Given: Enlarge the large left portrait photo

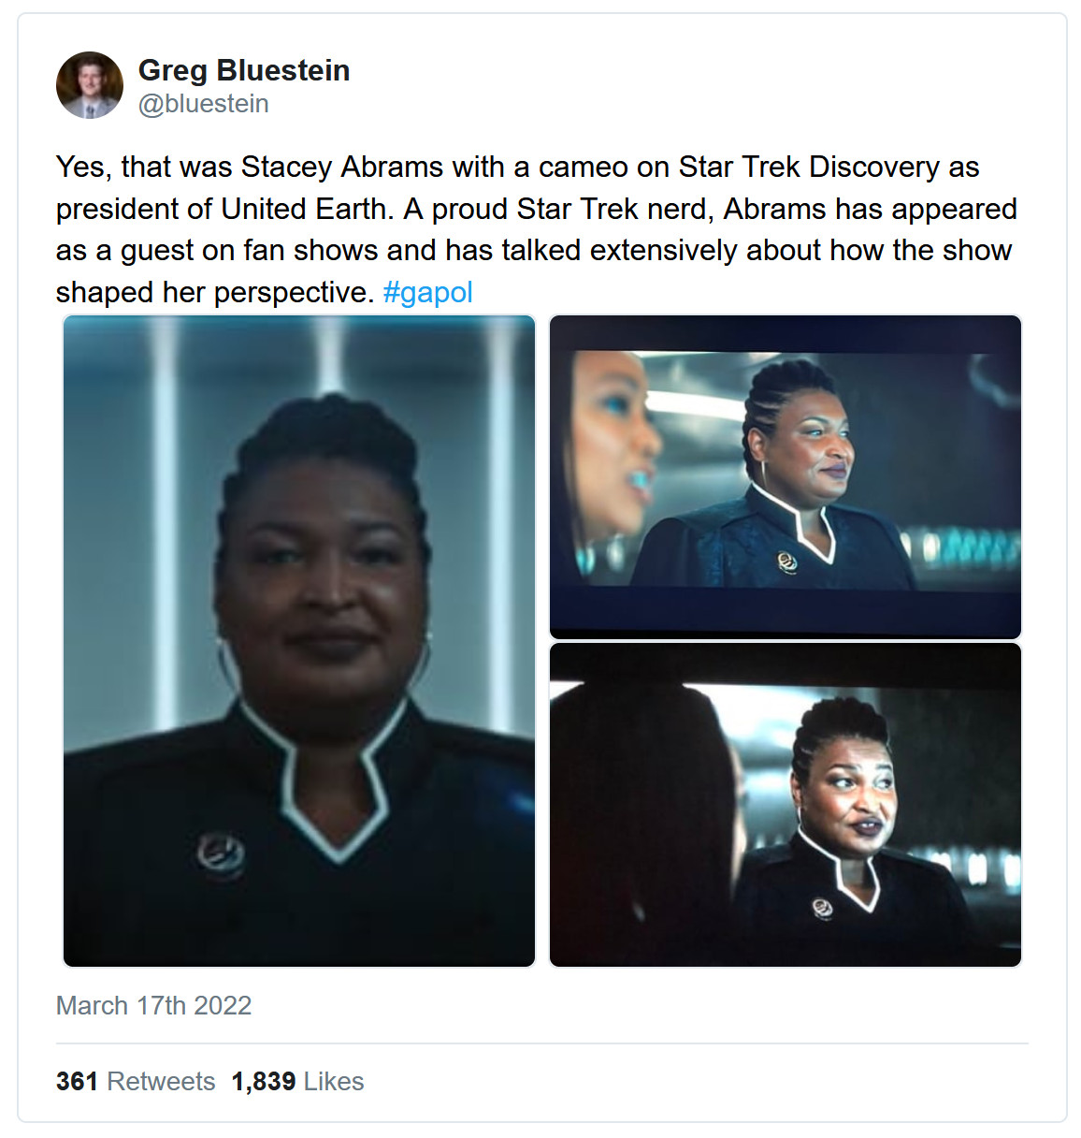Looking at the screenshot, I should click(299, 641).
